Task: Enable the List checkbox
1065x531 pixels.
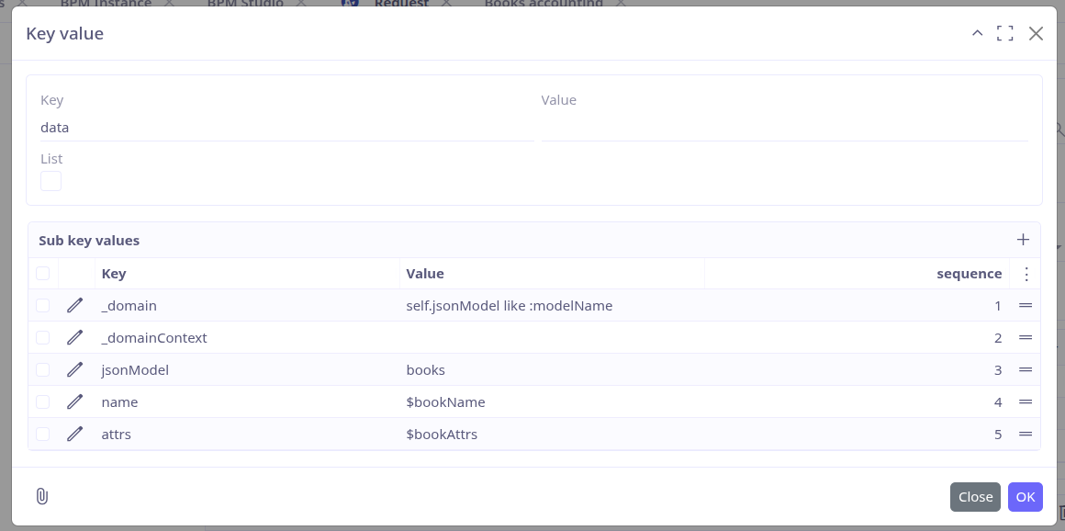Action: pos(51,181)
